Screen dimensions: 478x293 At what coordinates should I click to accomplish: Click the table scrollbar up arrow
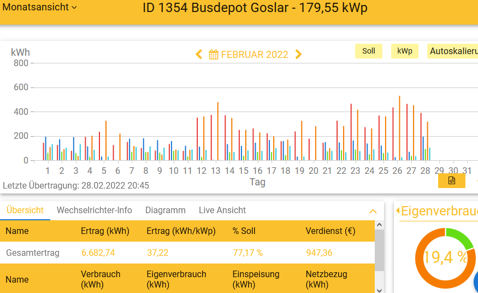pyautogui.click(x=379, y=225)
